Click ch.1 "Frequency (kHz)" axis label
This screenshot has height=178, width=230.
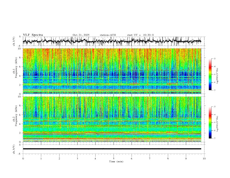tap(16, 67)
